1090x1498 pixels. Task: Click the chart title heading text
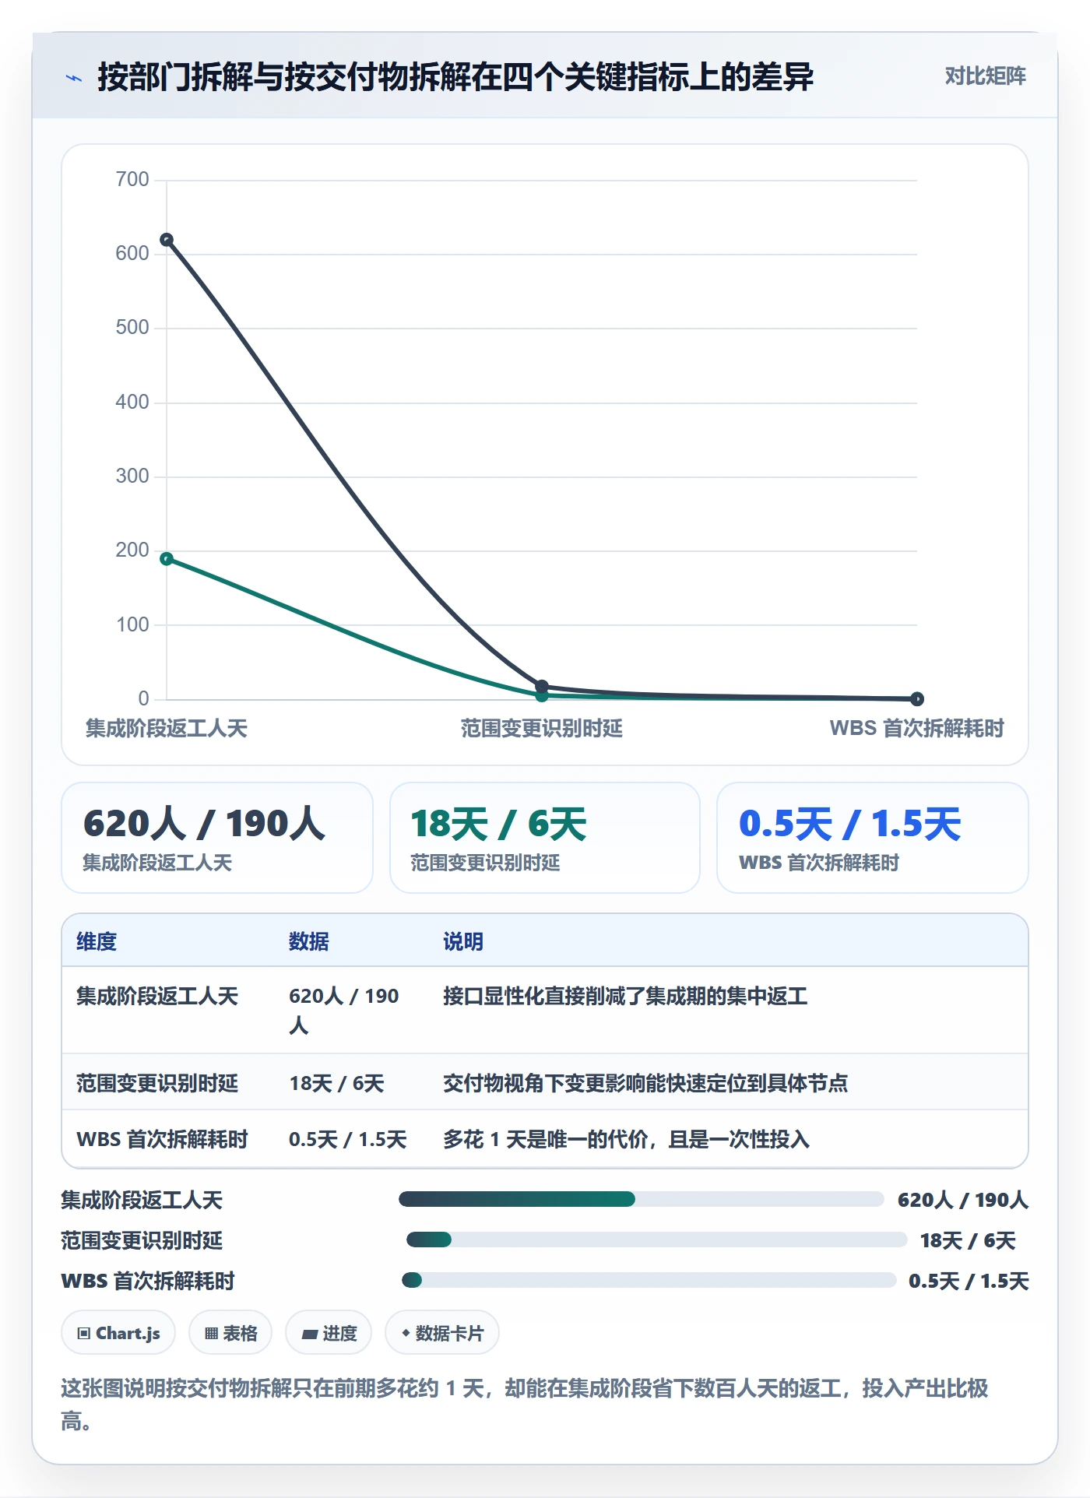[455, 77]
